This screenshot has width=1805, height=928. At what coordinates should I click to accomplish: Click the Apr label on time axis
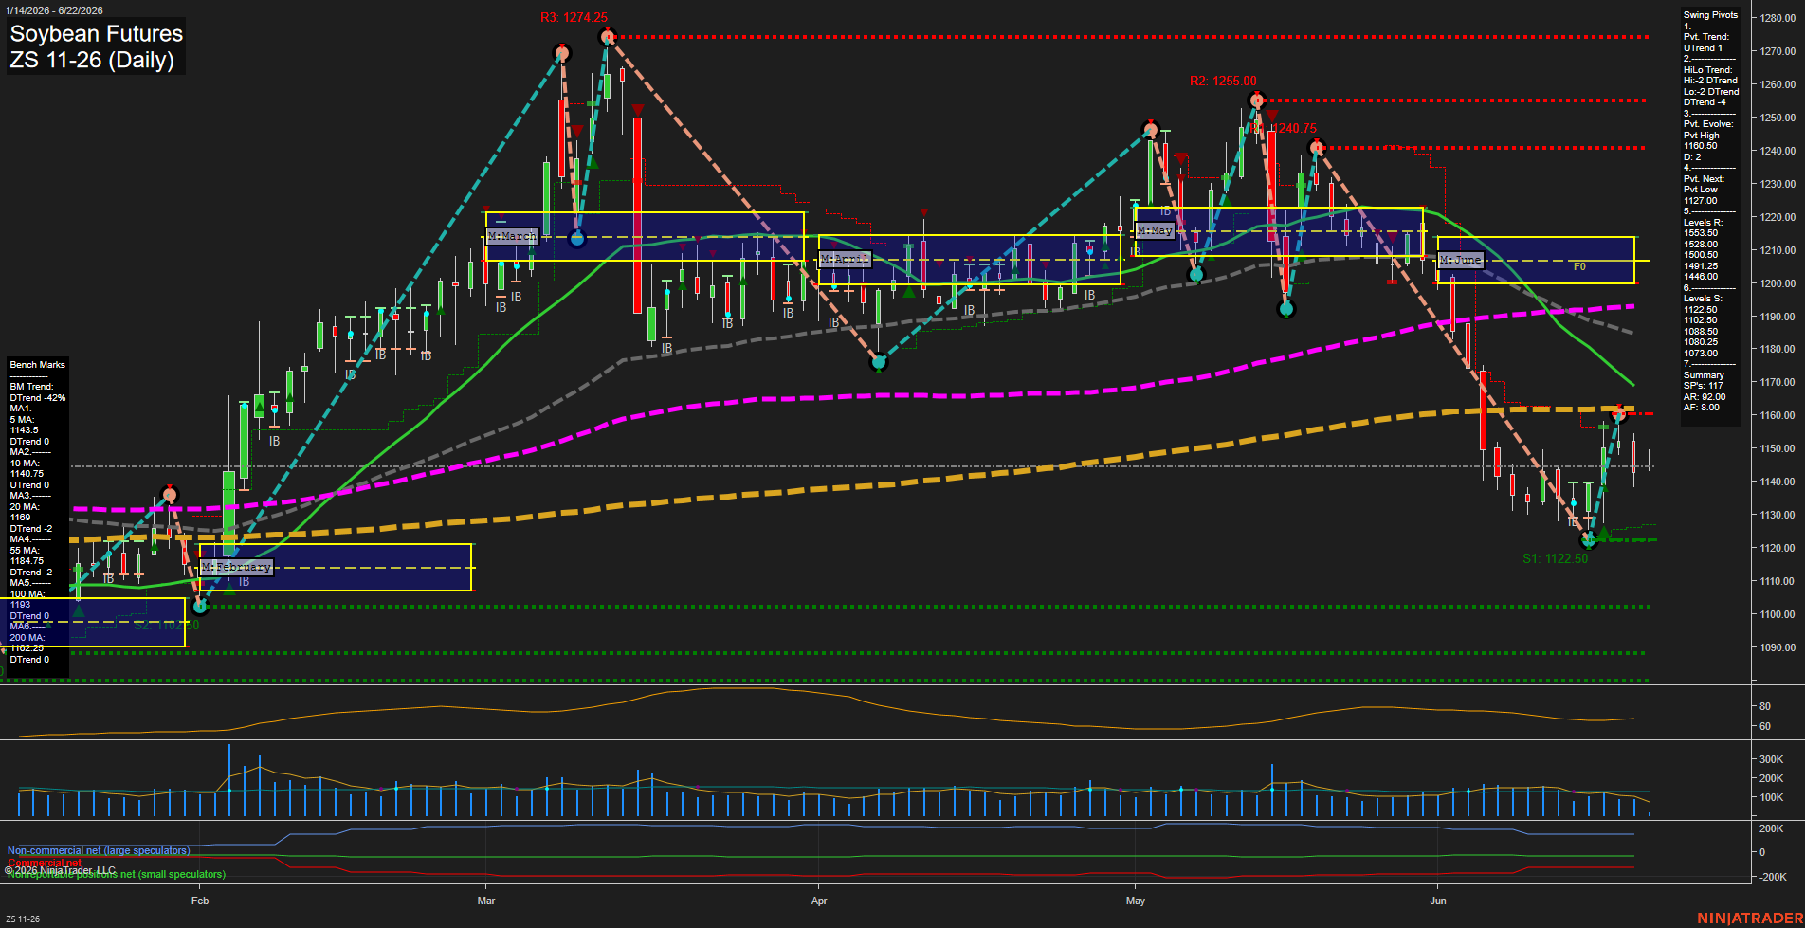pos(819,901)
